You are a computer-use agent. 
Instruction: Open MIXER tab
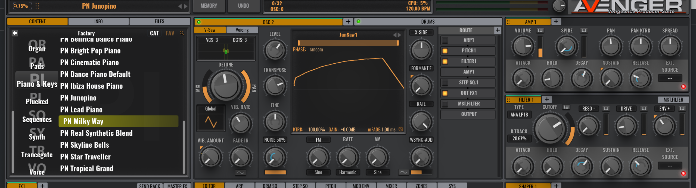pos(391,186)
